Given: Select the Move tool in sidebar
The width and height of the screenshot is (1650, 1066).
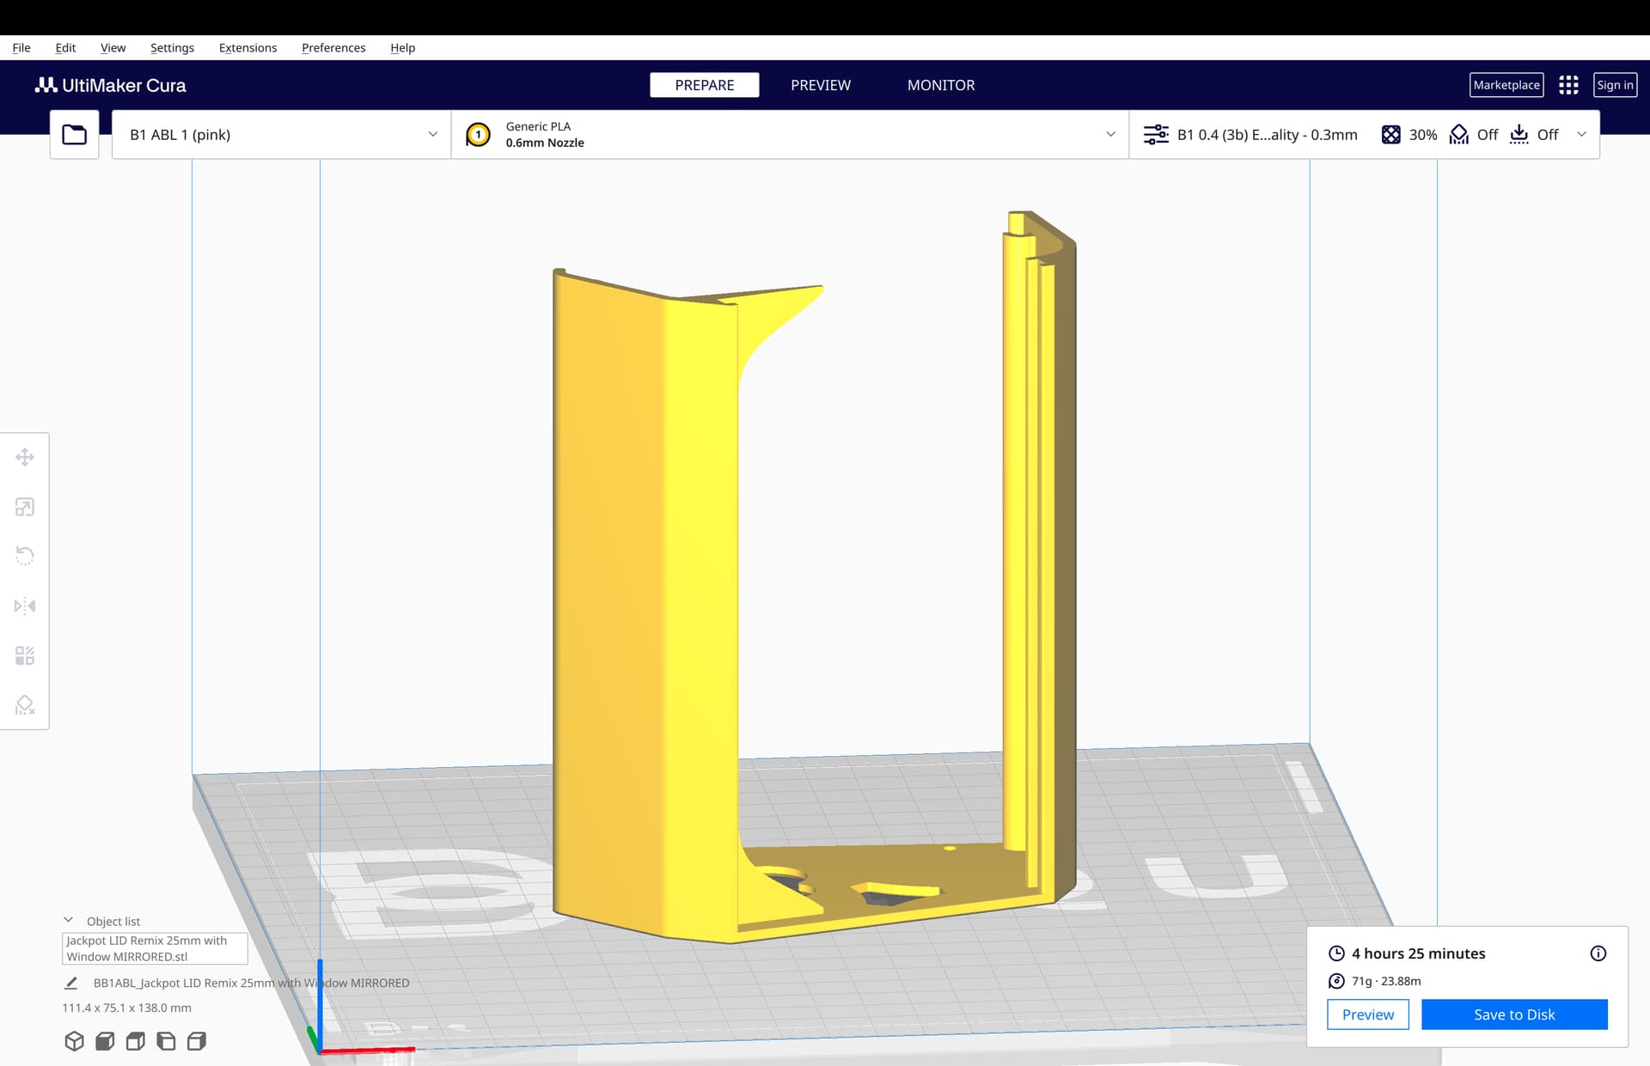Looking at the screenshot, I should [x=25, y=457].
